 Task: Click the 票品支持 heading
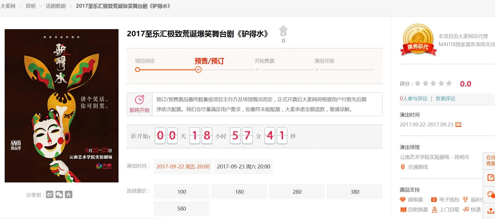pos(410,190)
